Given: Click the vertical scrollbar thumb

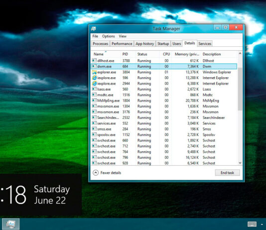Looking at the screenshot, I should tap(240, 89).
